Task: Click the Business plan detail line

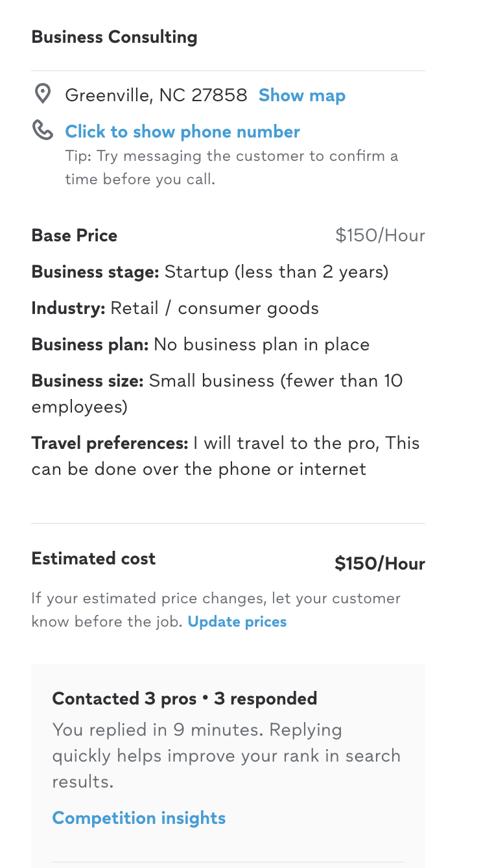Action: click(200, 344)
